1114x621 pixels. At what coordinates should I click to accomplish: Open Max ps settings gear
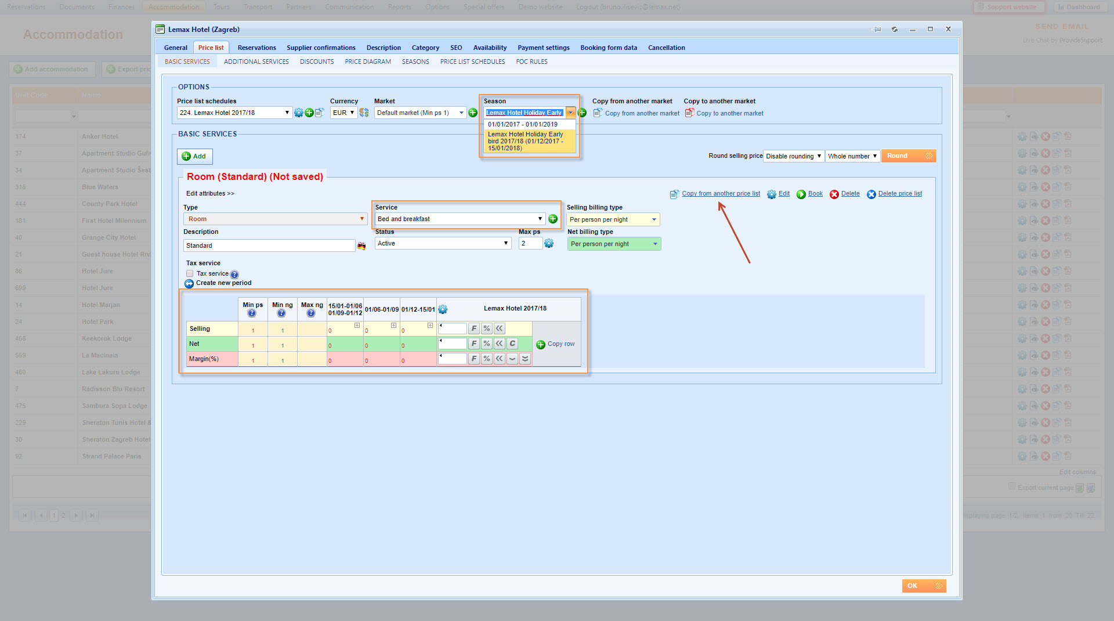pos(549,244)
